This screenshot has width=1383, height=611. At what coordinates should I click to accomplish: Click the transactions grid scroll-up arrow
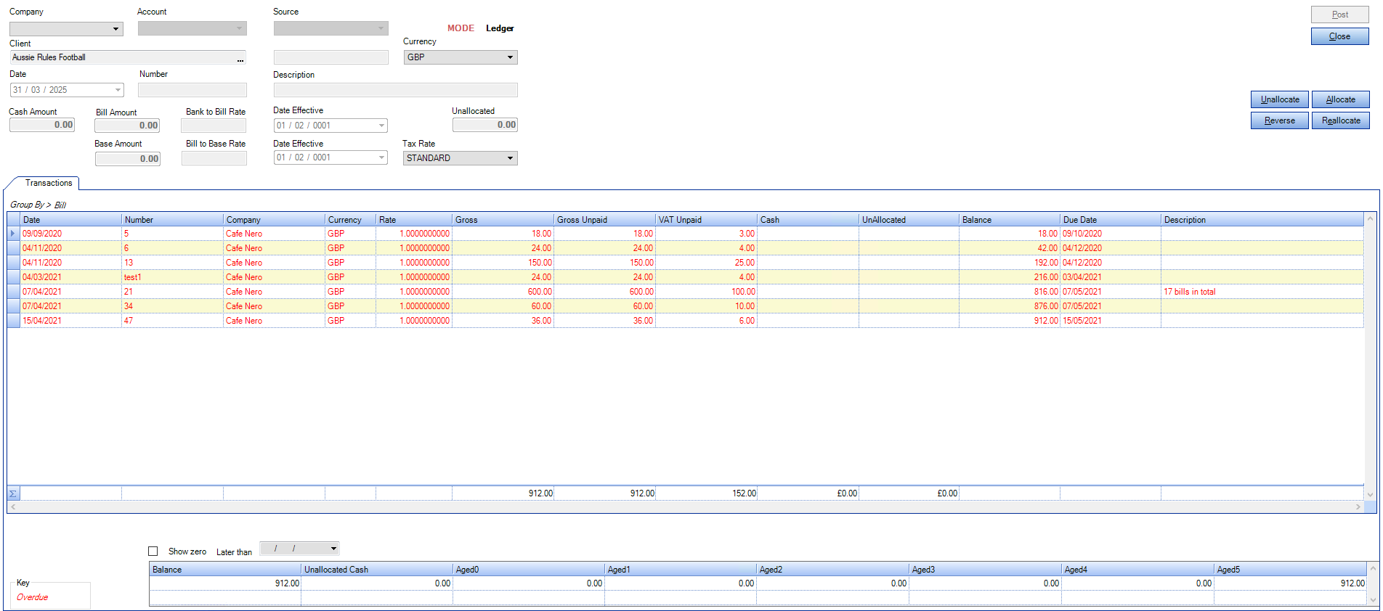coord(1370,218)
